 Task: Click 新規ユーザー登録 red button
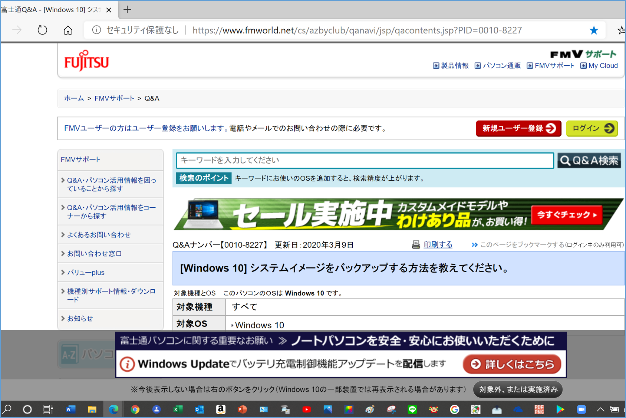pyautogui.click(x=518, y=128)
